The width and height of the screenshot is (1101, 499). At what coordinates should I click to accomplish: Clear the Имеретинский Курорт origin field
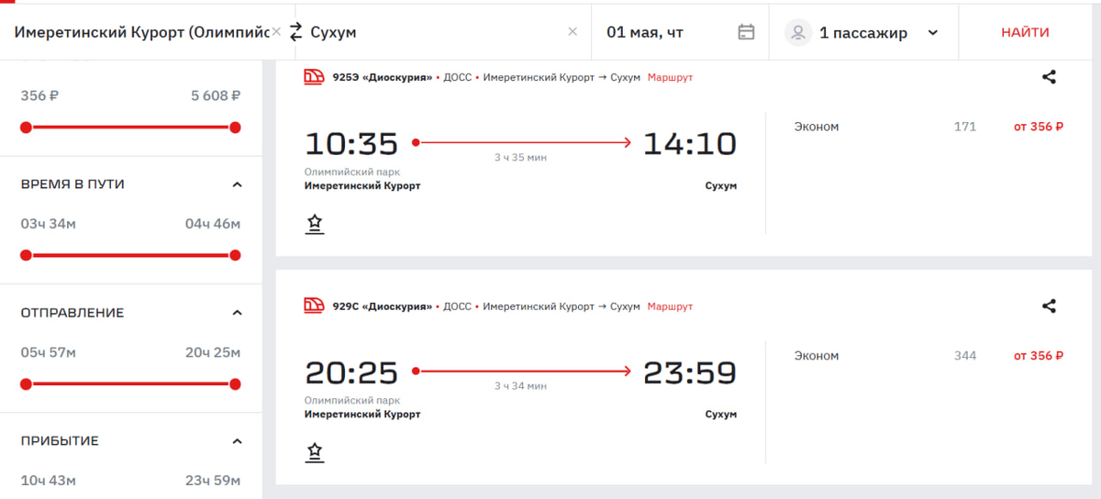[276, 32]
